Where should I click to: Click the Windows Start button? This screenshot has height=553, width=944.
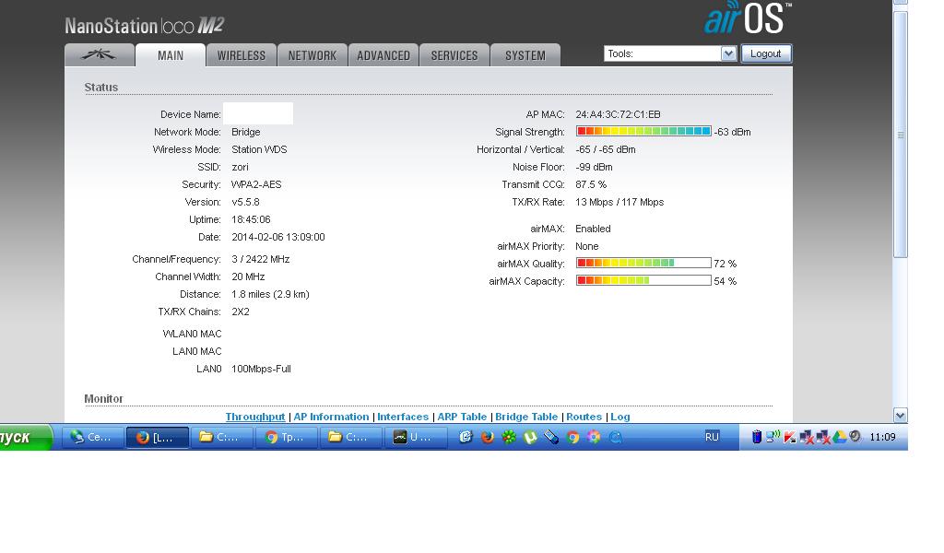(25, 437)
